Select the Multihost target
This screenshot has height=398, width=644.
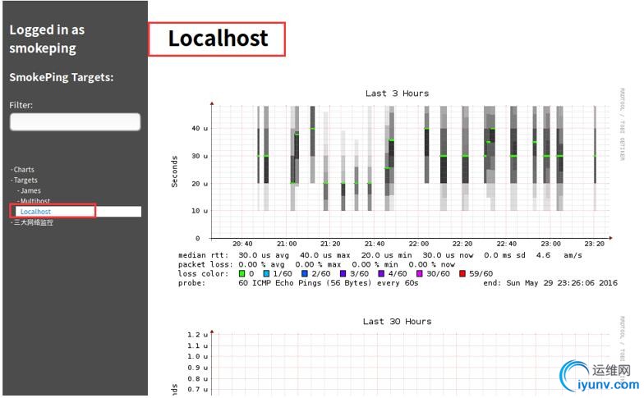[34, 201]
